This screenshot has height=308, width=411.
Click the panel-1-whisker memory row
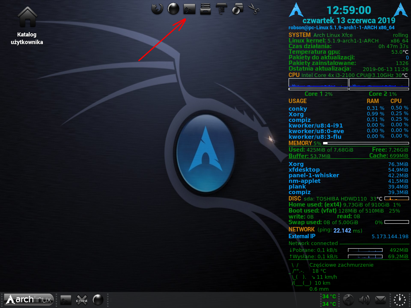pyautogui.click(x=348, y=176)
